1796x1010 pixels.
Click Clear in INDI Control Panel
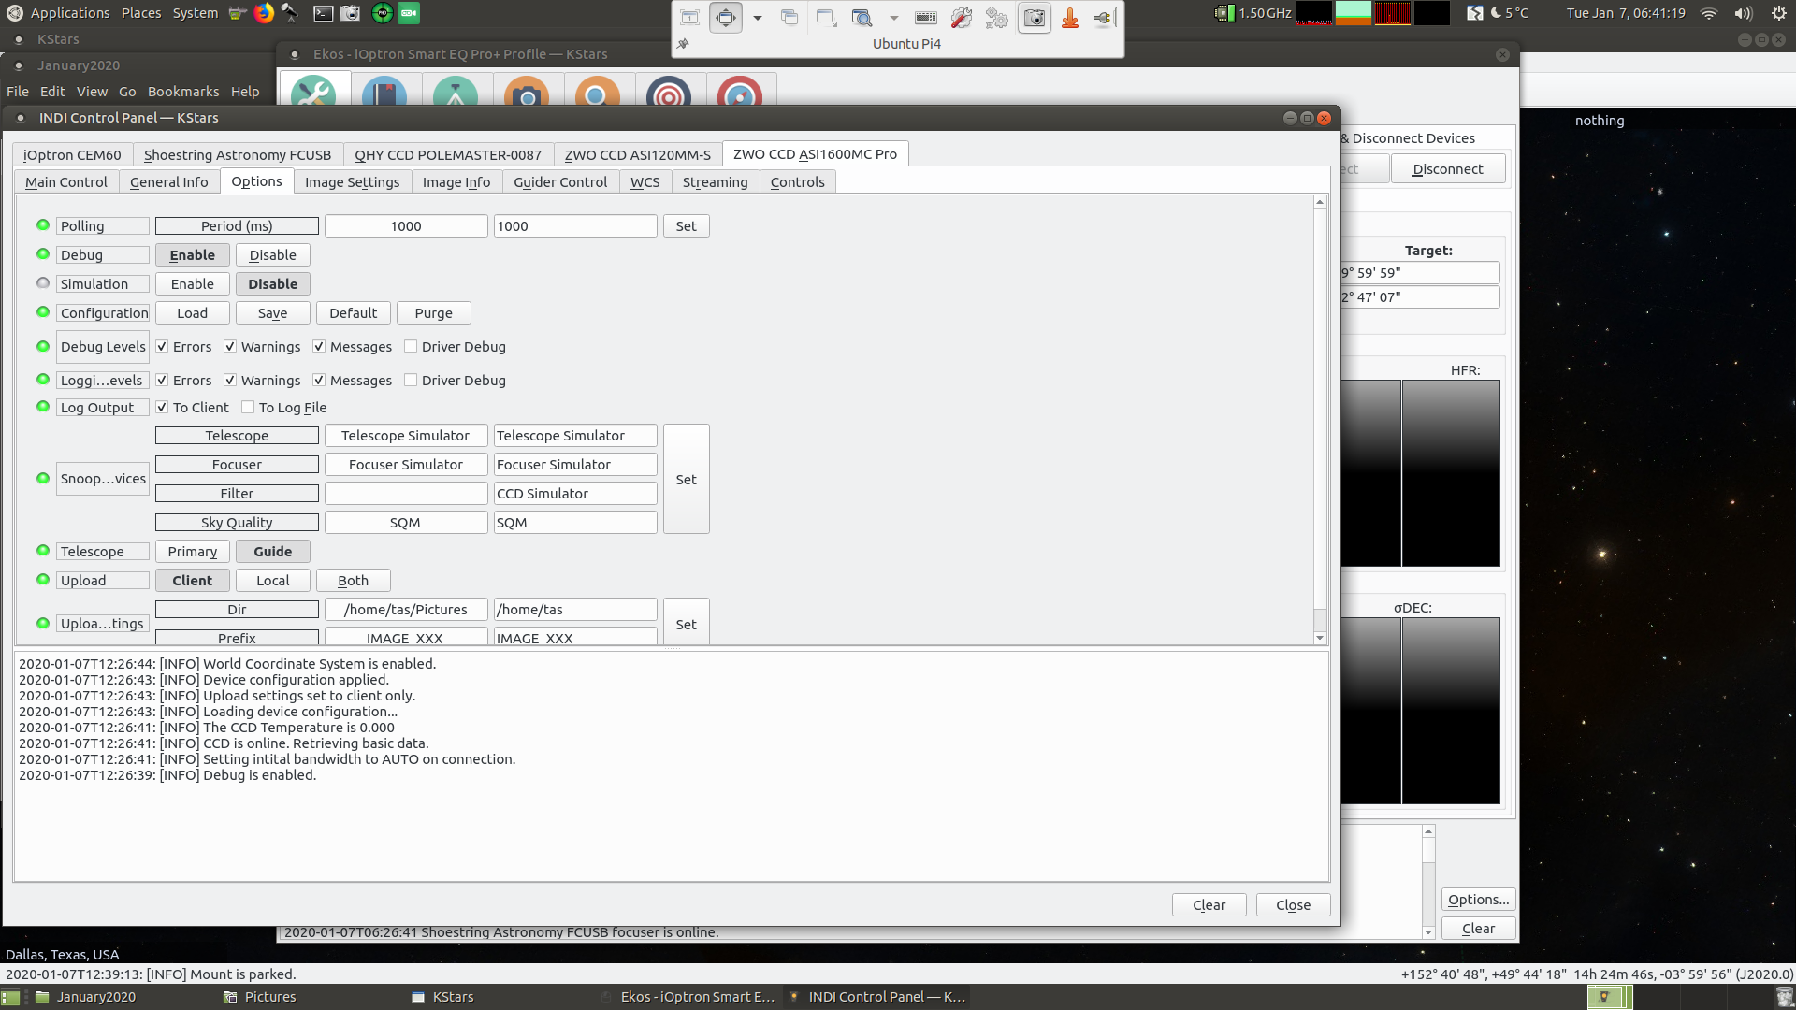point(1209,904)
